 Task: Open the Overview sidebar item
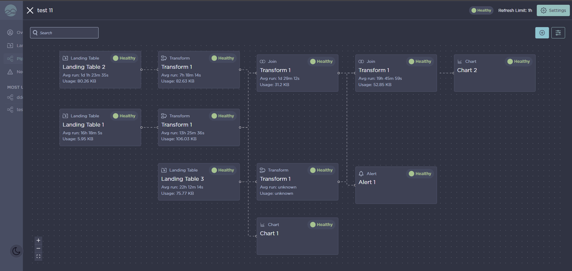point(10,32)
